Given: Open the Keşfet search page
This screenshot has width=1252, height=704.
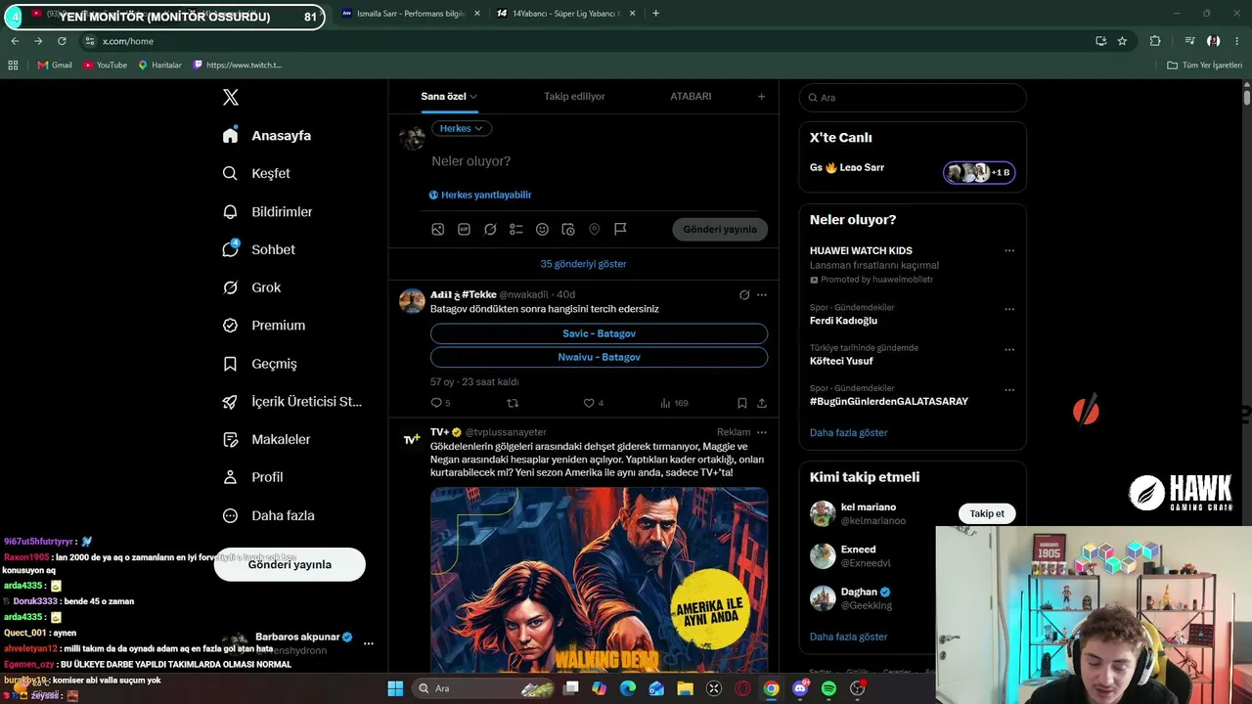Looking at the screenshot, I should pyautogui.click(x=256, y=173).
